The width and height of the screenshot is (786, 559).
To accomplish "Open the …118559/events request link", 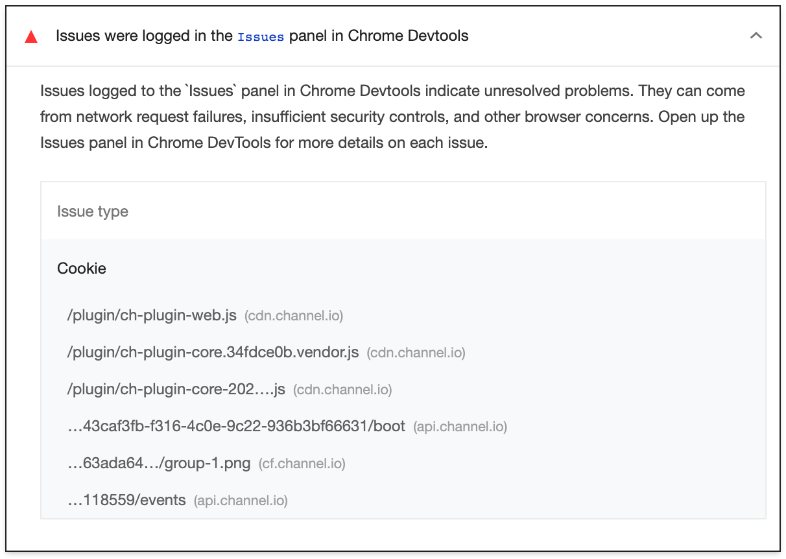I will tap(126, 501).
